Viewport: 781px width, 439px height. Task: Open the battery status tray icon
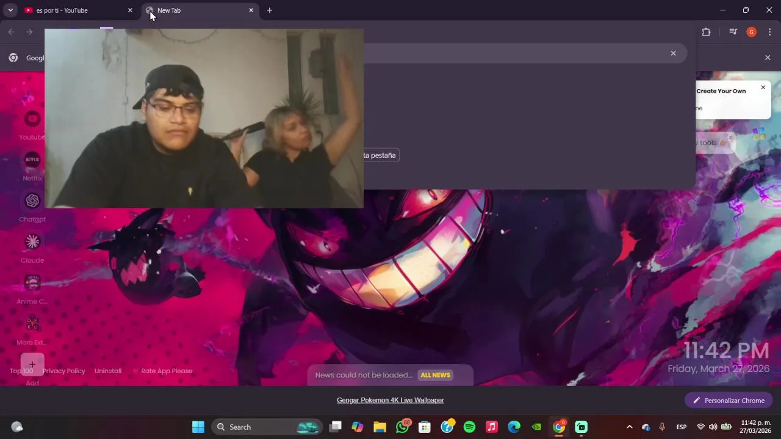[x=726, y=427]
